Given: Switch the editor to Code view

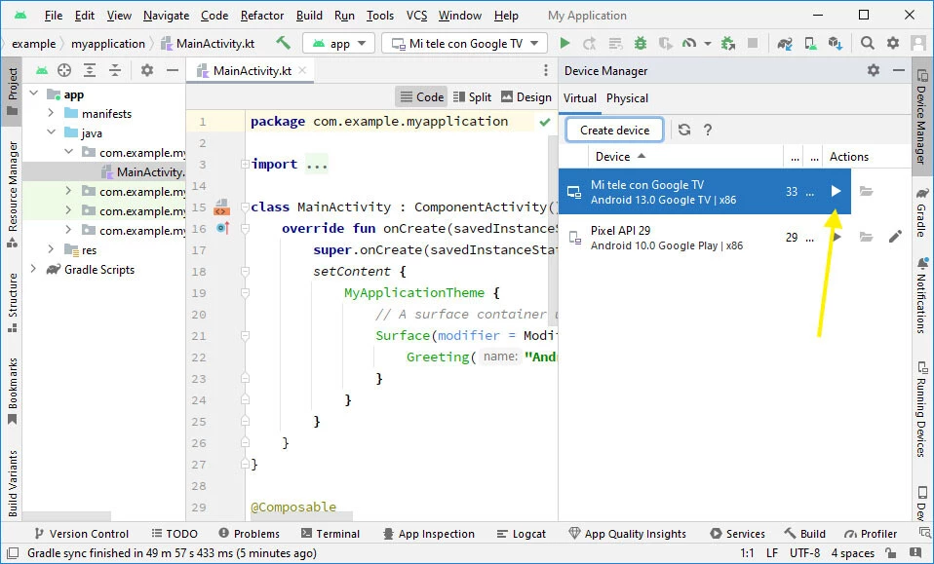Looking at the screenshot, I should 422,97.
